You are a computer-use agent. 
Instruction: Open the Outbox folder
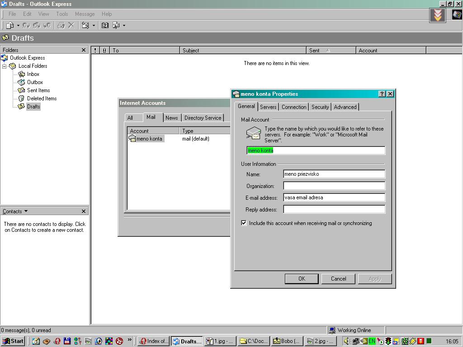tap(35, 82)
